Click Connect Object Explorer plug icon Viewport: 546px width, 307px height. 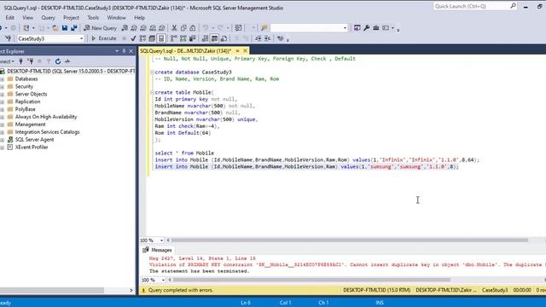tap(20, 61)
